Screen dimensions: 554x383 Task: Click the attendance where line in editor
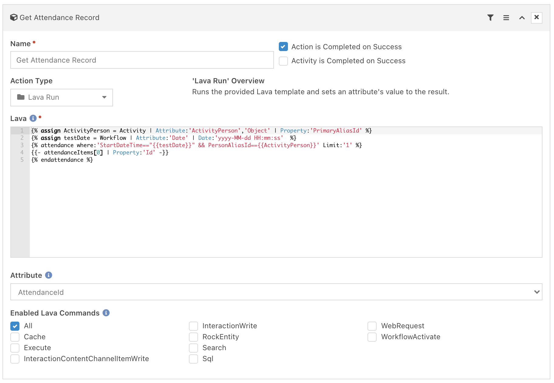197,145
